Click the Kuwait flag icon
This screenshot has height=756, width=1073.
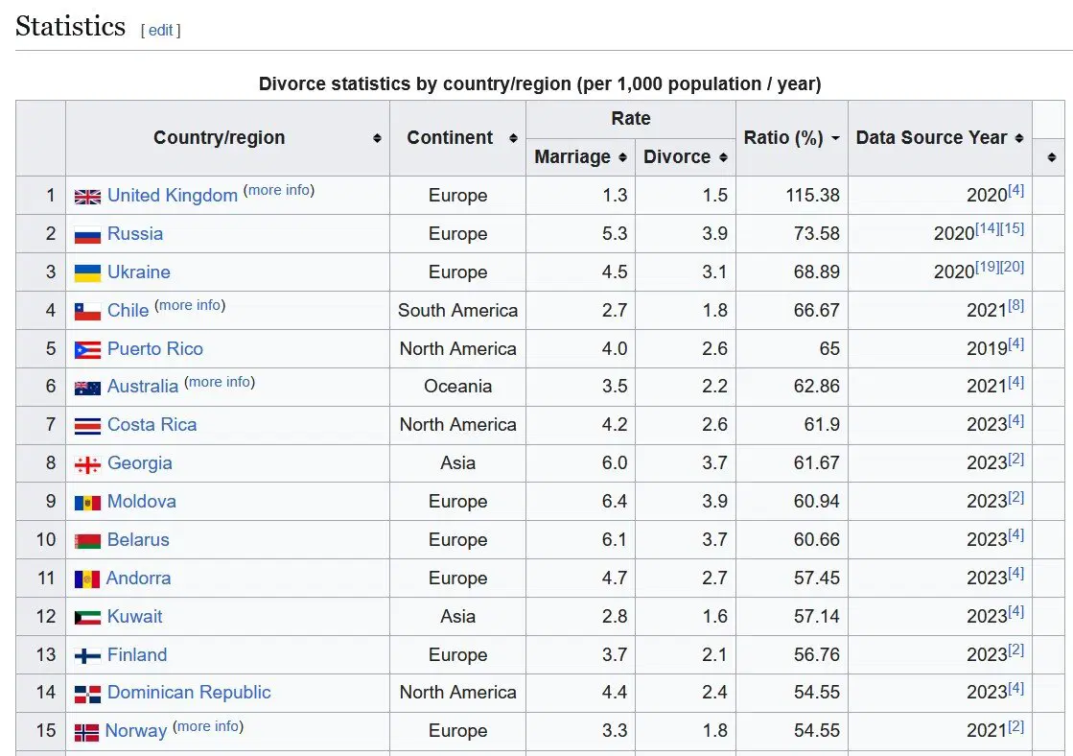87,618
